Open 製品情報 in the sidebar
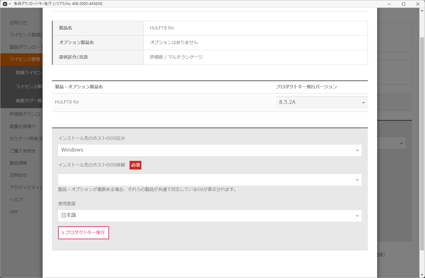 [x=18, y=163]
